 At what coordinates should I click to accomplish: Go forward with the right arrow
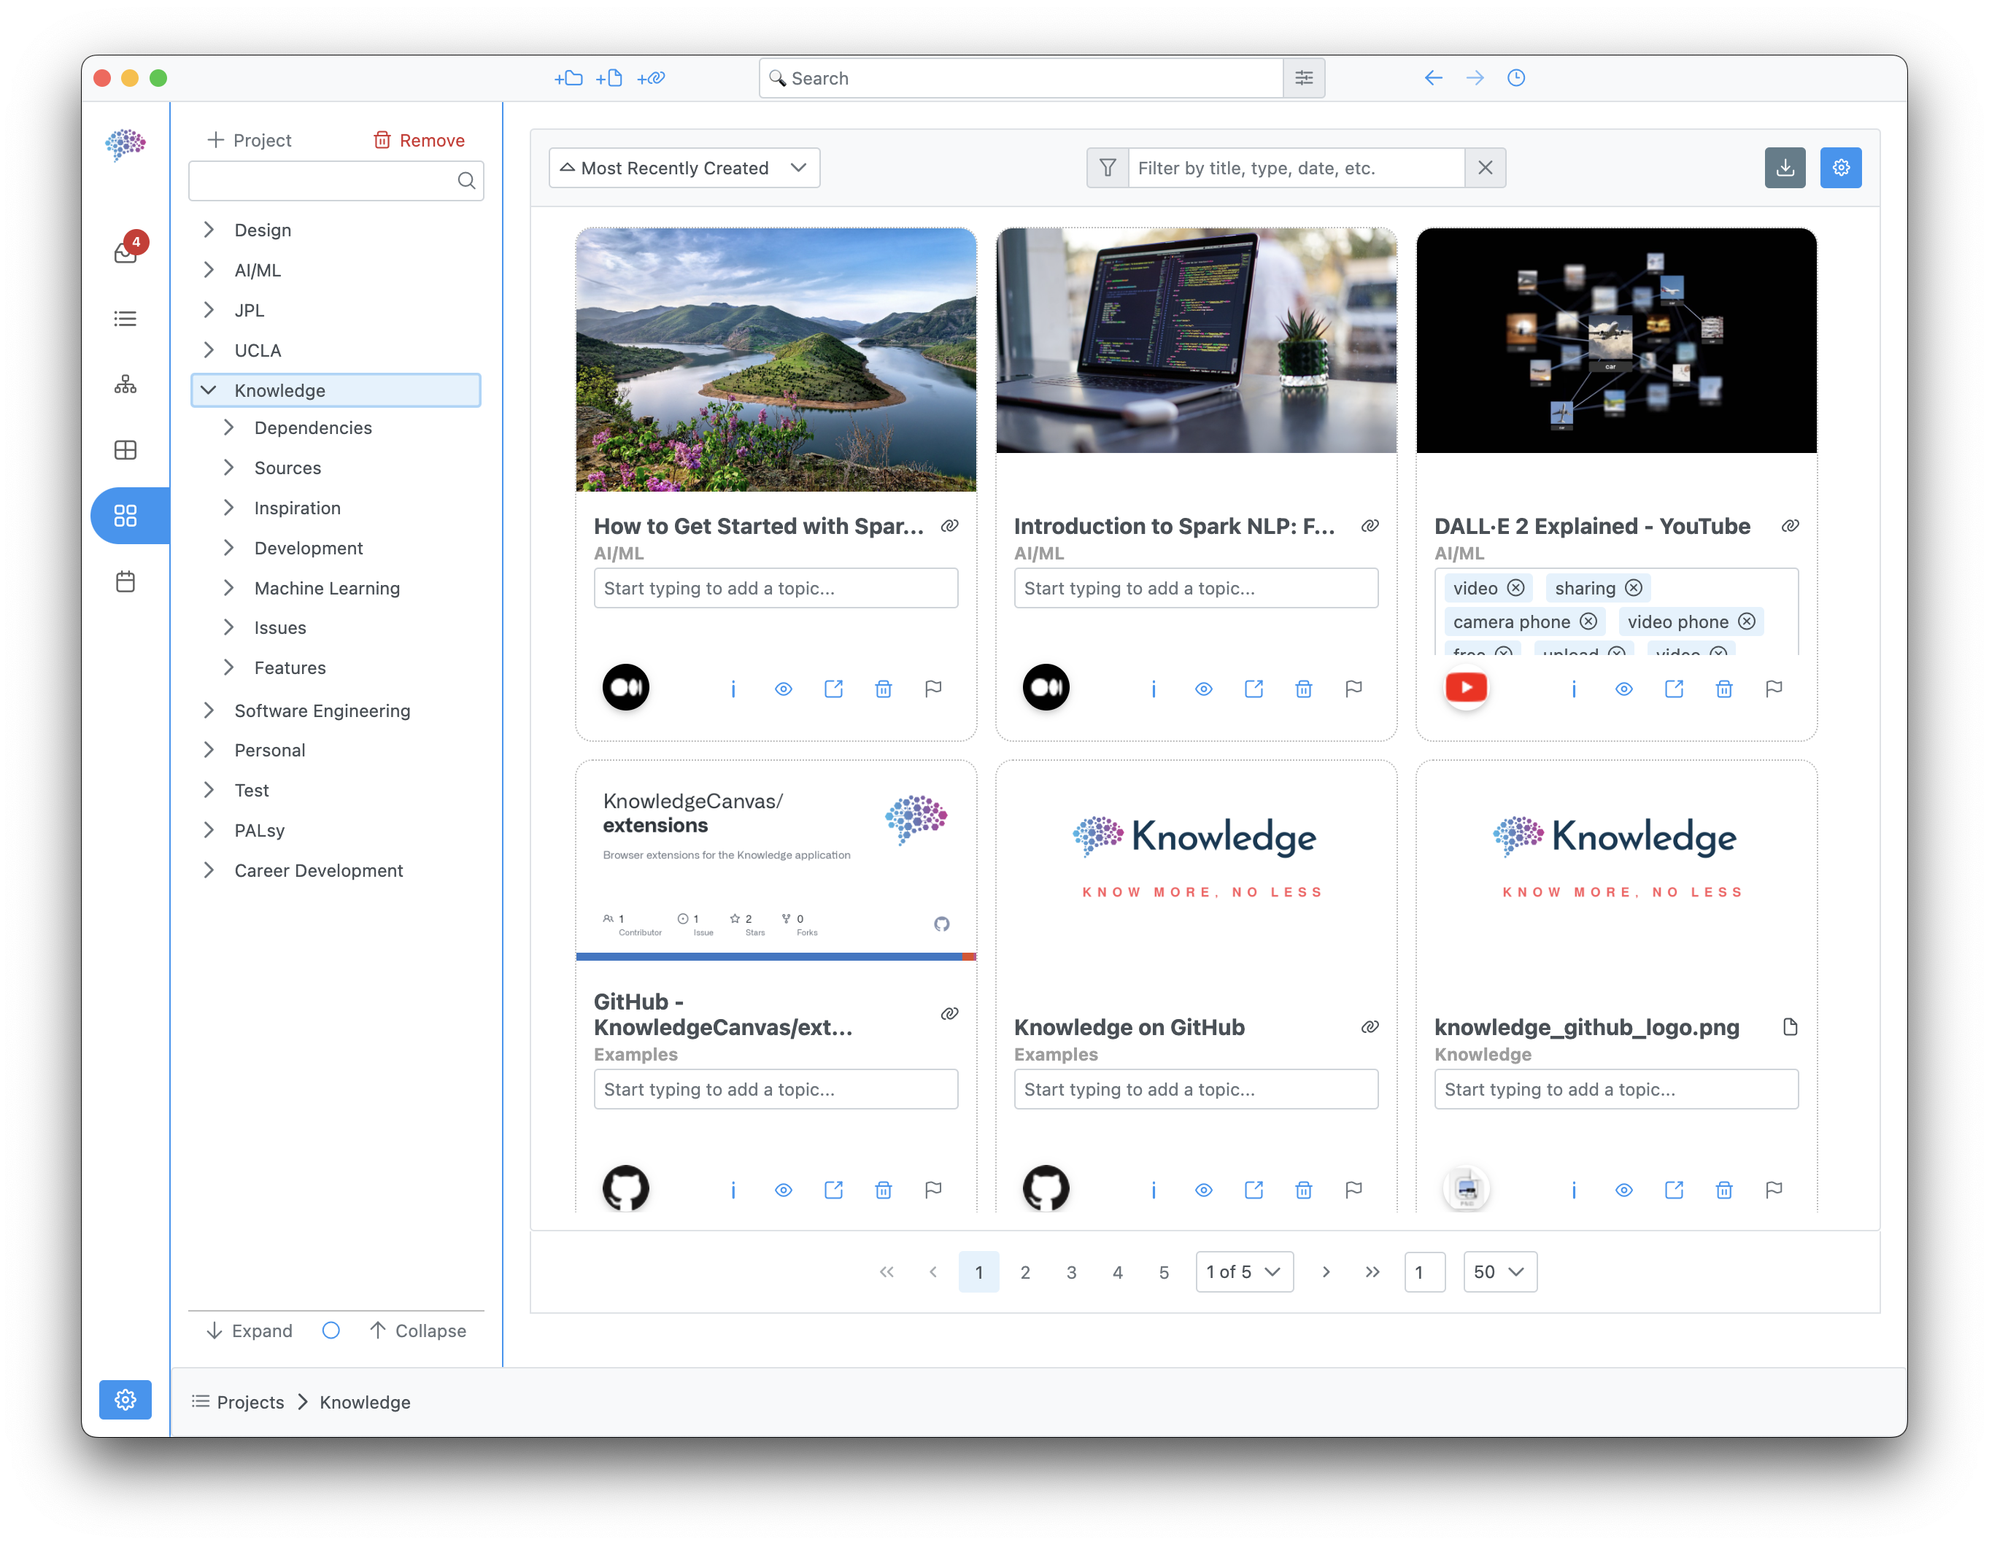1475,78
